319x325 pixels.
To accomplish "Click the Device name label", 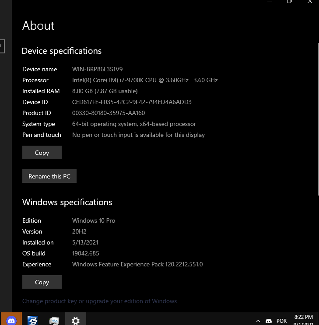I will click(x=40, y=69).
